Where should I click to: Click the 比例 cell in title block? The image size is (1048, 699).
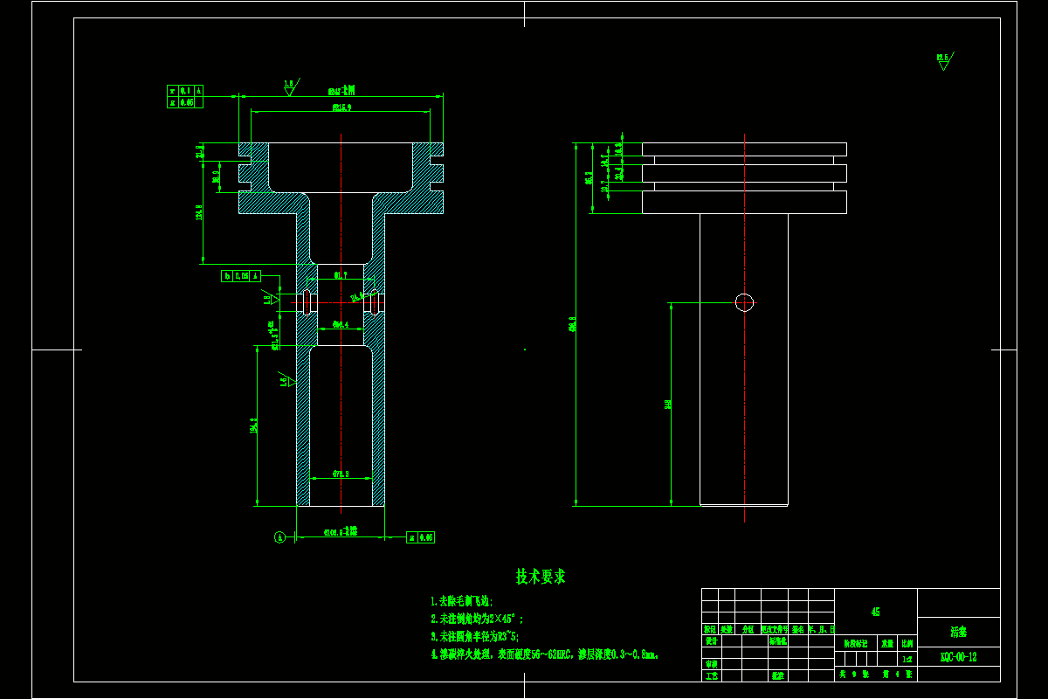[x=908, y=641]
